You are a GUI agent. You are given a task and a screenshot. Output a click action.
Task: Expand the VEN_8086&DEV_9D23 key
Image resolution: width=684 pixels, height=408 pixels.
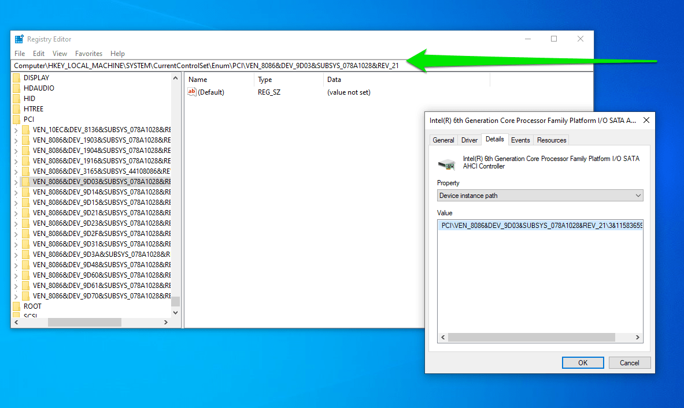pyautogui.click(x=16, y=224)
